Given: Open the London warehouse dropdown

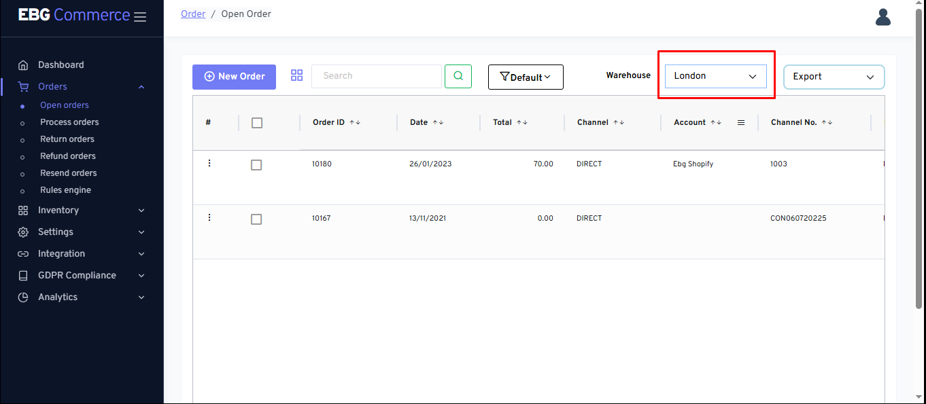Looking at the screenshot, I should (x=715, y=76).
